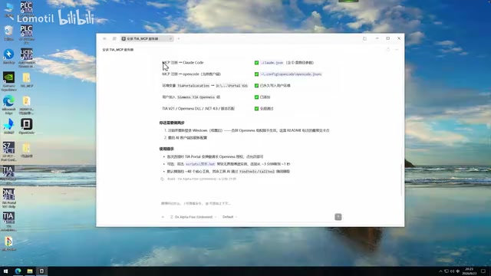Click the green check for TiaPortalLocation row

(x=256, y=85)
